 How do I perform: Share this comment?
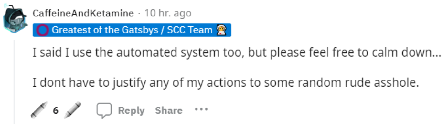coord(168,110)
